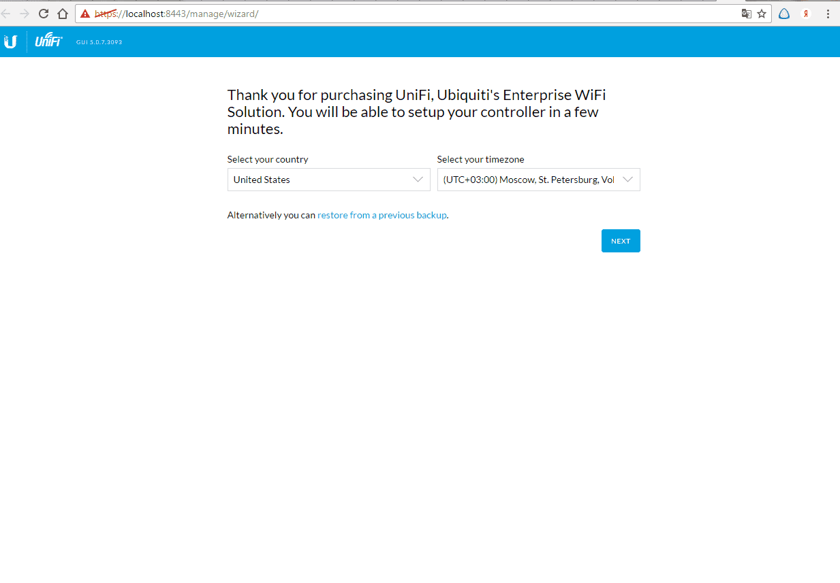Screen dimensions: 840x583
Task: Click the red security warning icon
Action: coord(85,14)
